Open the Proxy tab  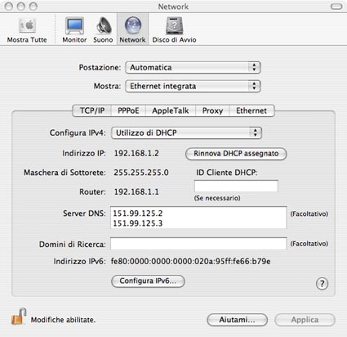pyautogui.click(x=212, y=110)
